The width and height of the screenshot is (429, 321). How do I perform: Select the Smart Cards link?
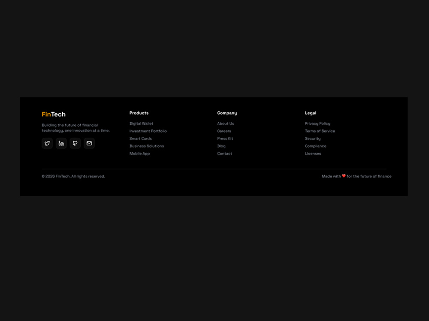141,139
